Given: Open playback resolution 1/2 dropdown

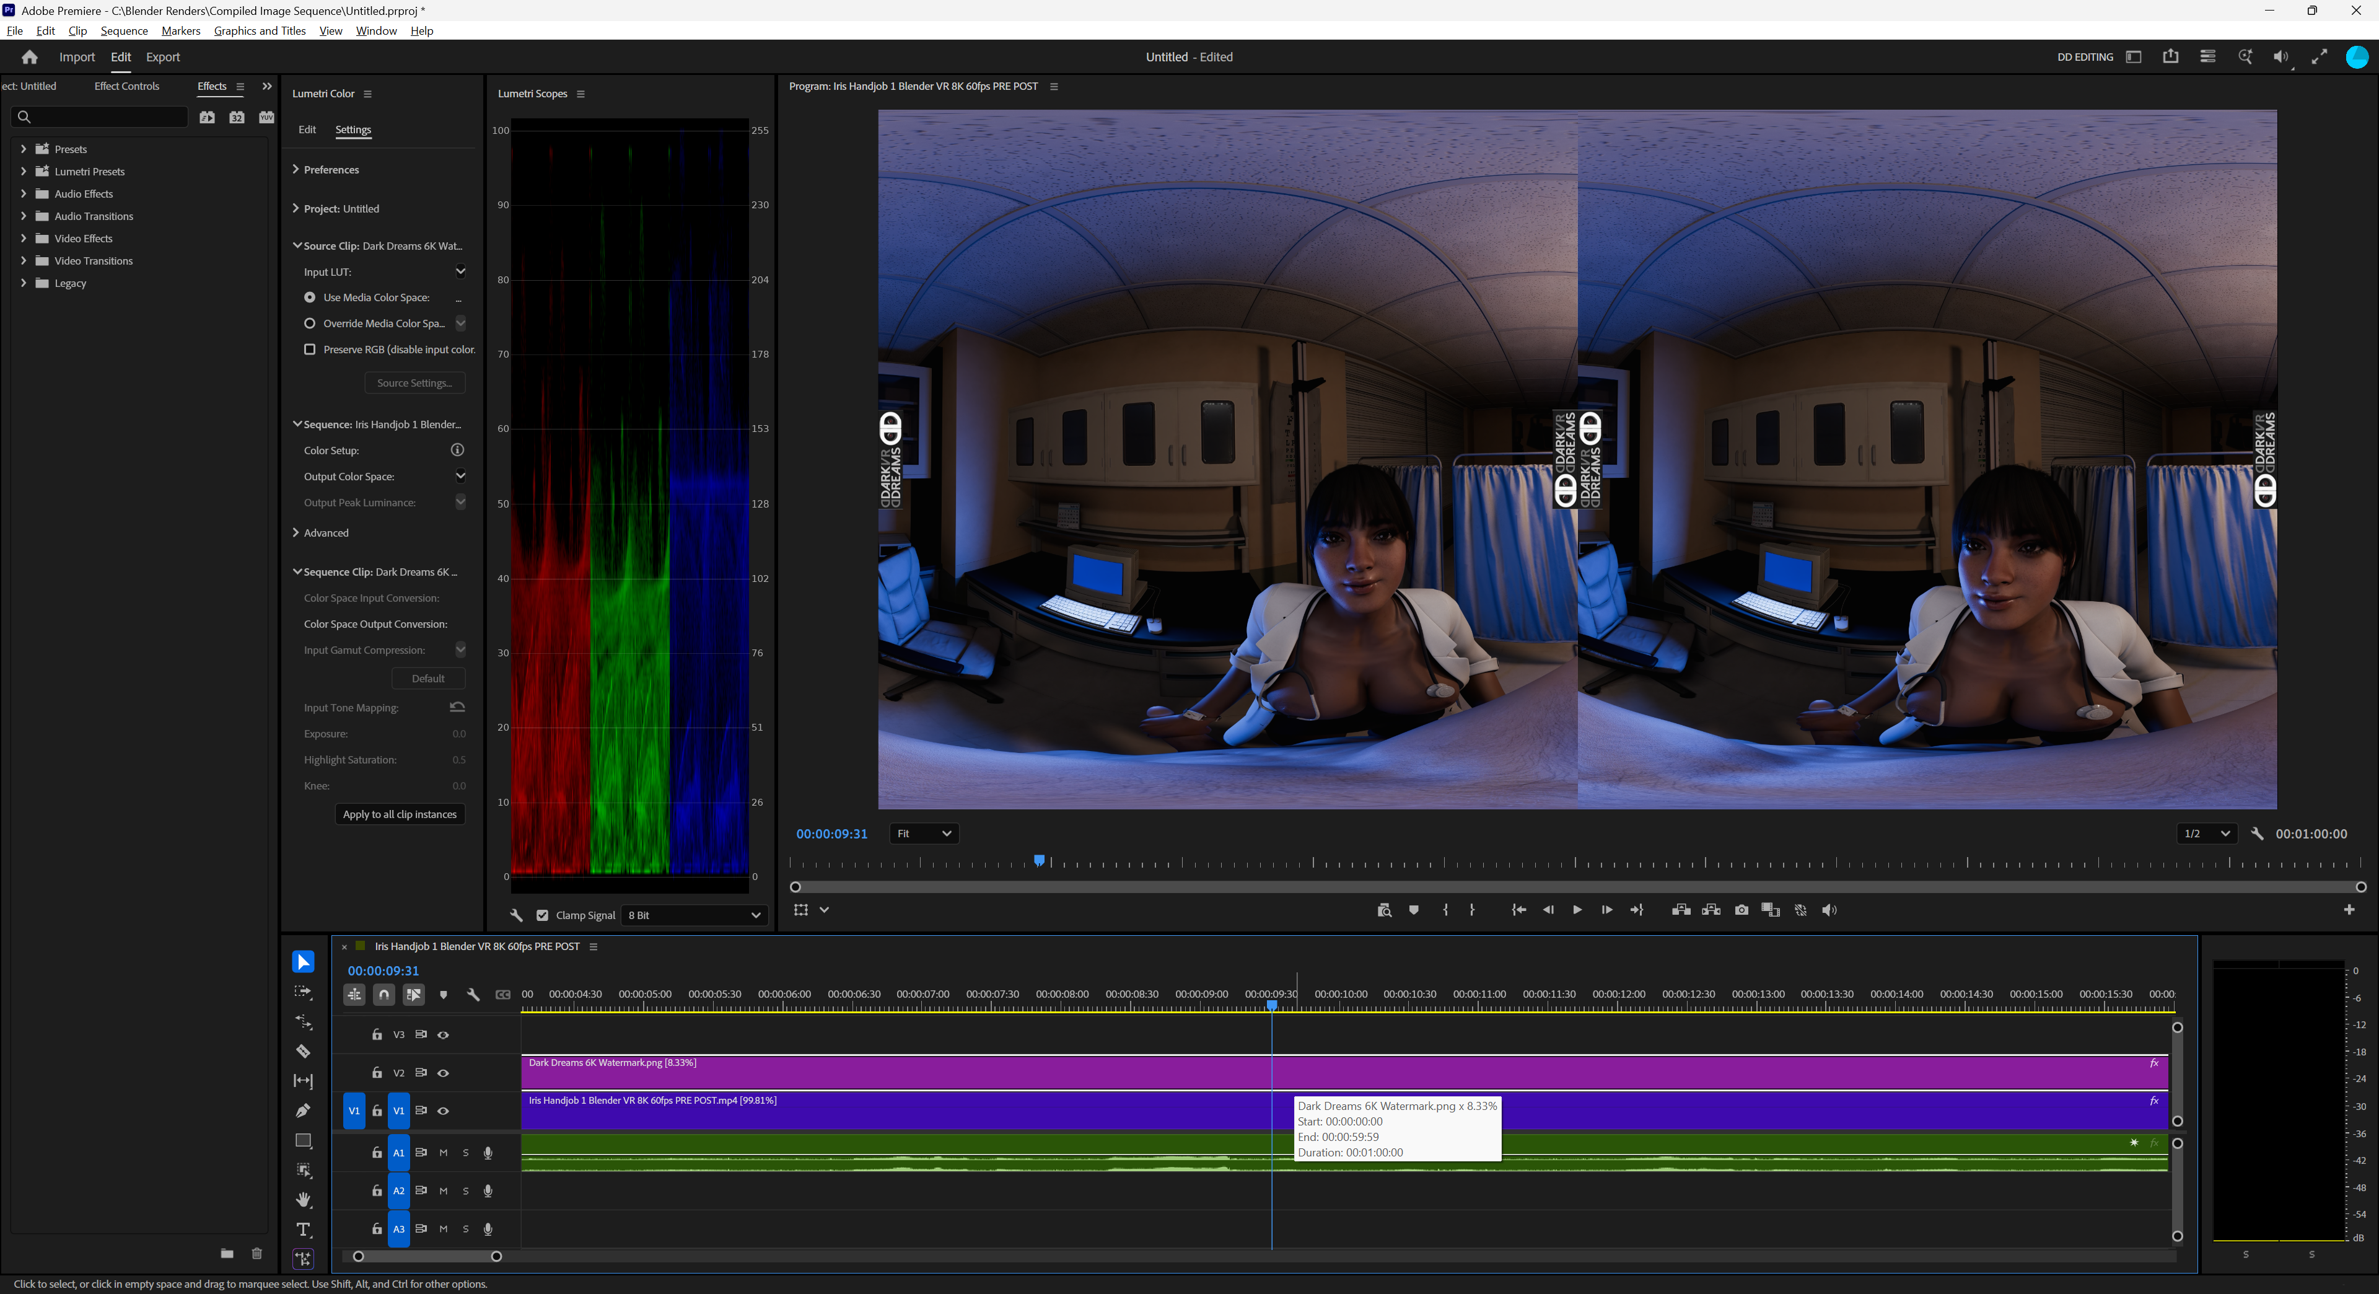Looking at the screenshot, I should (x=2207, y=833).
